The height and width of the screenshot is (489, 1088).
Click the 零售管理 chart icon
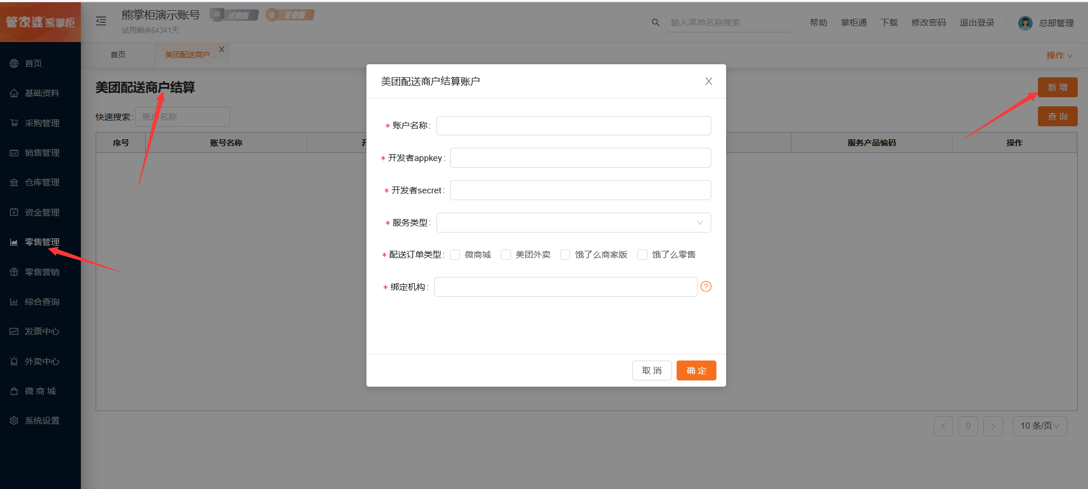point(14,242)
